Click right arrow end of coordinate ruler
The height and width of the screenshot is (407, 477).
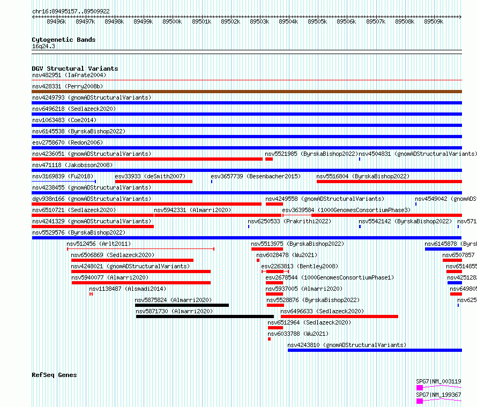pos(460,17)
